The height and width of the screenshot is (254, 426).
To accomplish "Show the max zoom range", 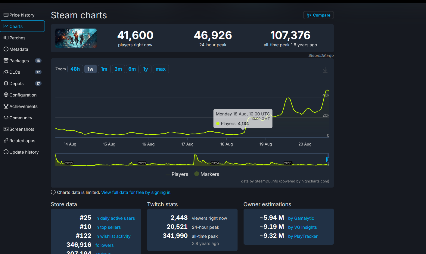I will pos(161,69).
